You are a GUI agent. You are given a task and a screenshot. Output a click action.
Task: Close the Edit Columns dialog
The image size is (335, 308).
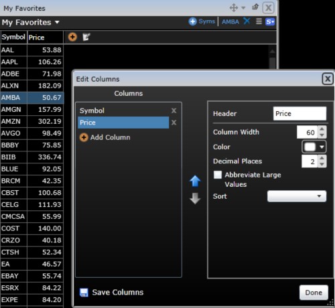pyautogui.click(x=328, y=79)
